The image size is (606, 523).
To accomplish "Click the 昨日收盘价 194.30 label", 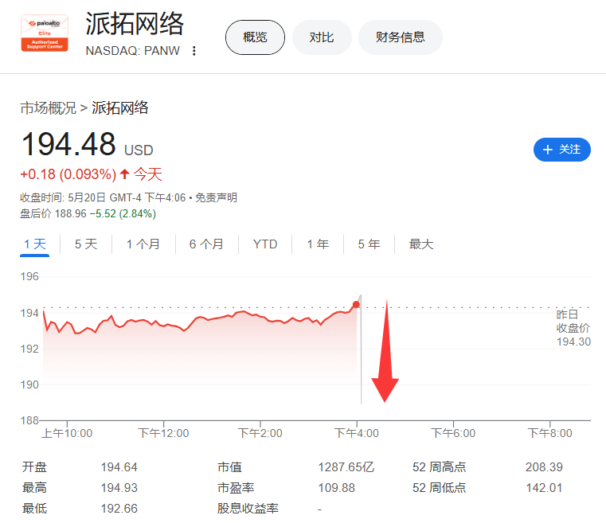I will click(x=573, y=328).
